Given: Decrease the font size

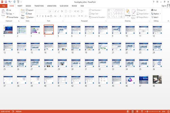Looking at the screenshot, I should [58, 11].
